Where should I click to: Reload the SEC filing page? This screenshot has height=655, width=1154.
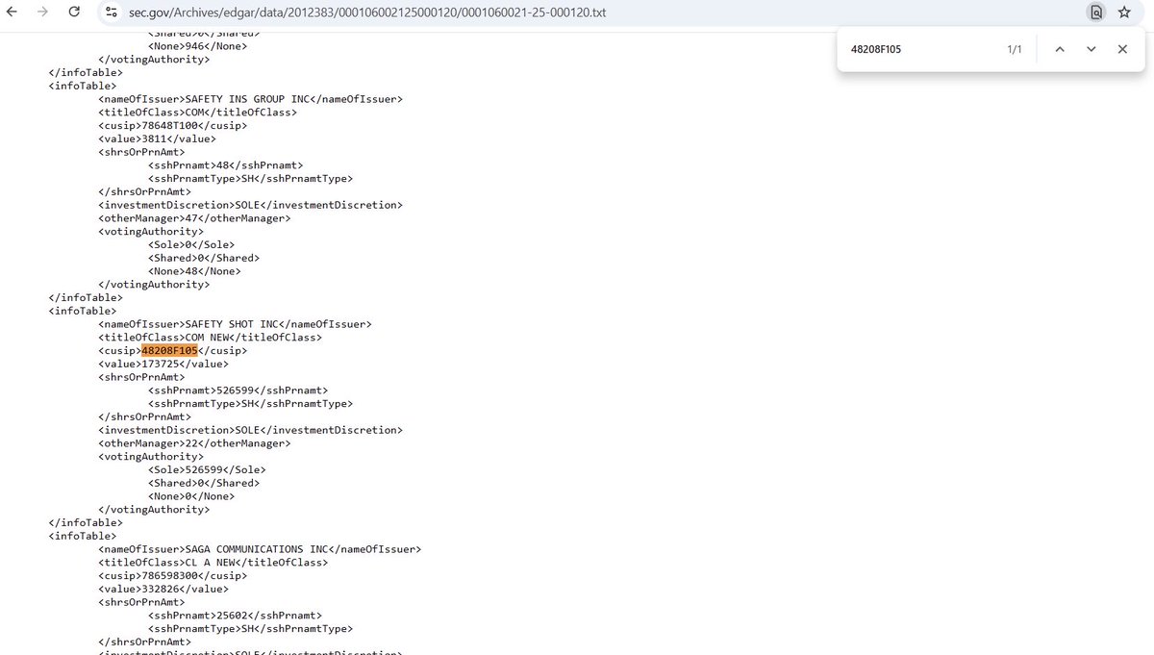pyautogui.click(x=74, y=13)
